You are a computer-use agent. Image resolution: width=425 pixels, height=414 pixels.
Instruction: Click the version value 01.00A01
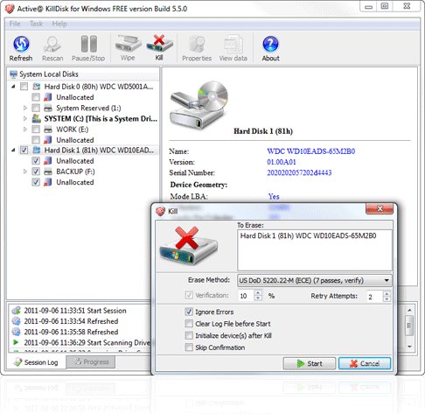coord(282,162)
